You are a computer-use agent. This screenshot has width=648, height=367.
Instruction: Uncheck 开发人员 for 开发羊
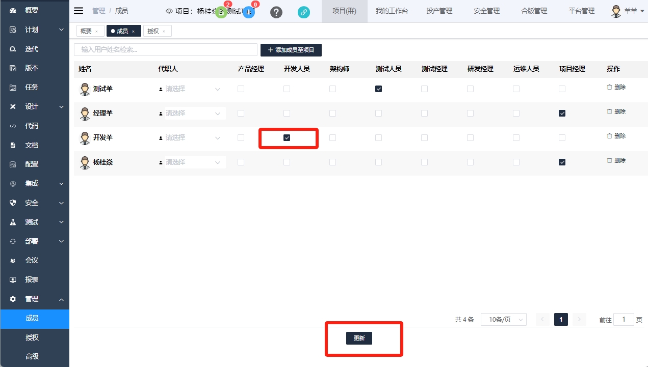click(x=287, y=138)
